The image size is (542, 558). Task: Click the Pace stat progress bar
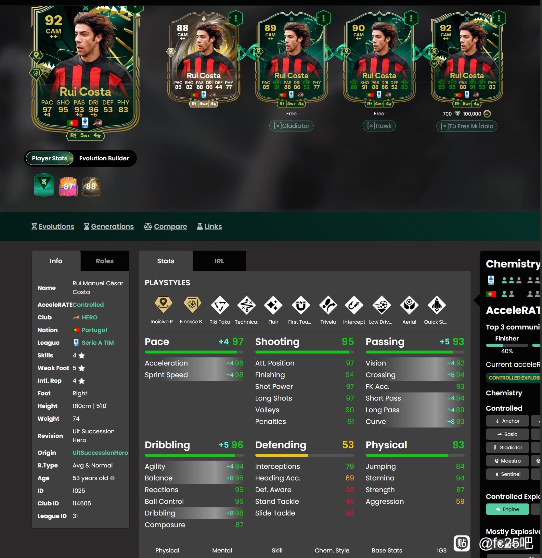[194, 352]
